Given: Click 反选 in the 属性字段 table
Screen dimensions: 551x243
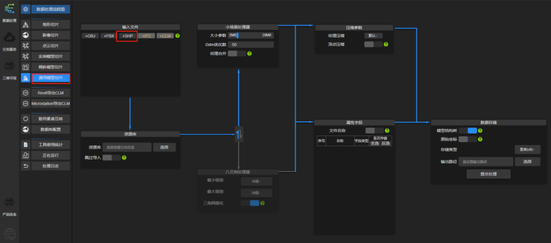Looking at the screenshot, I should (x=386, y=144).
